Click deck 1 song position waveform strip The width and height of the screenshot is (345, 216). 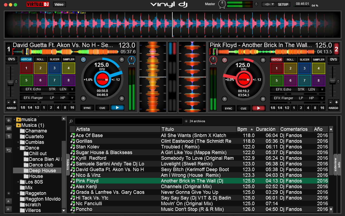pyautogui.click(x=65, y=52)
